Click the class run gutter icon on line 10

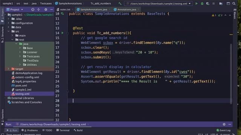[x=63, y=13]
